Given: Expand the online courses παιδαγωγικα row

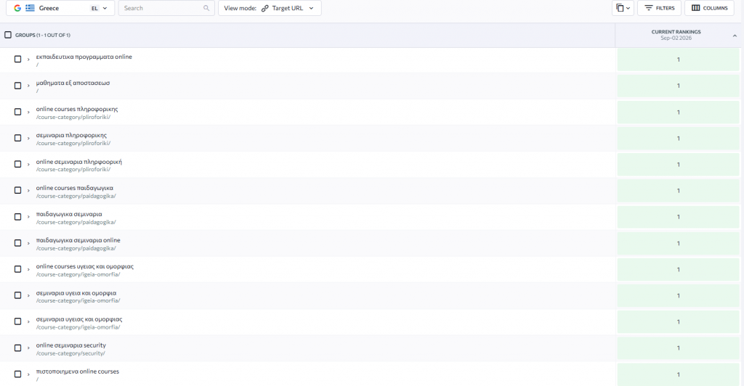Looking at the screenshot, I should pyautogui.click(x=28, y=190).
